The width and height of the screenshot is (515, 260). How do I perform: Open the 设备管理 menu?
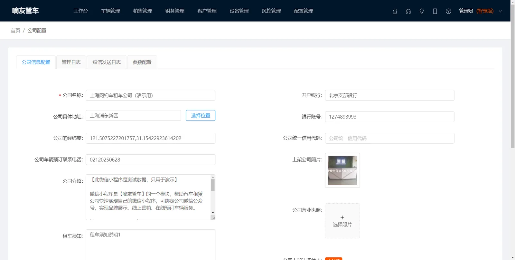[239, 11]
